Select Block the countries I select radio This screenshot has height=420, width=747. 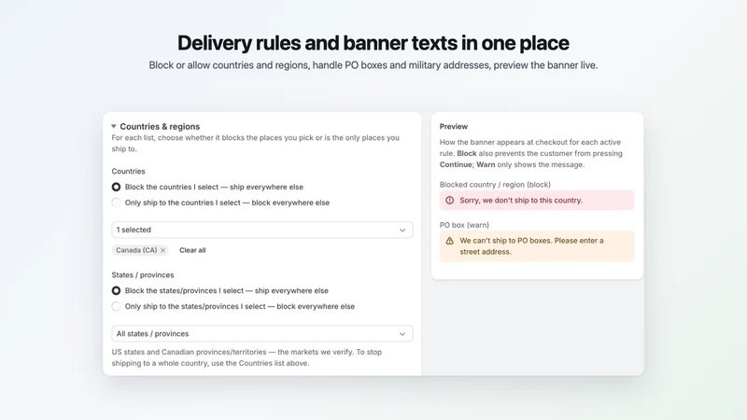coord(116,188)
